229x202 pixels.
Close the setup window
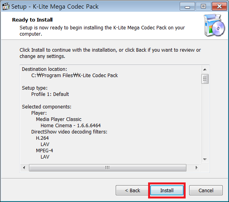pos(219,6)
